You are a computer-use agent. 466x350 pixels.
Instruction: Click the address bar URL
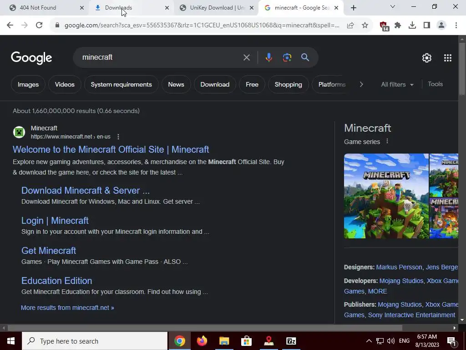[x=202, y=26]
